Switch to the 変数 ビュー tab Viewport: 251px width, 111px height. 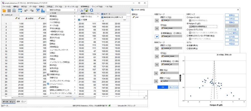(21, 102)
